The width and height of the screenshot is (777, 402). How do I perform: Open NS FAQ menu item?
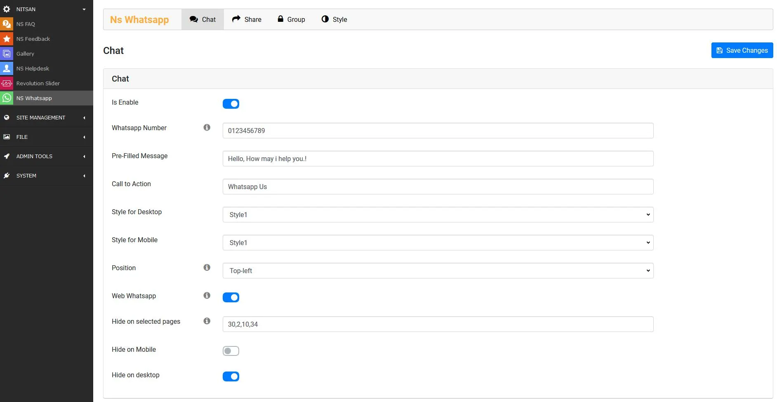coord(47,24)
